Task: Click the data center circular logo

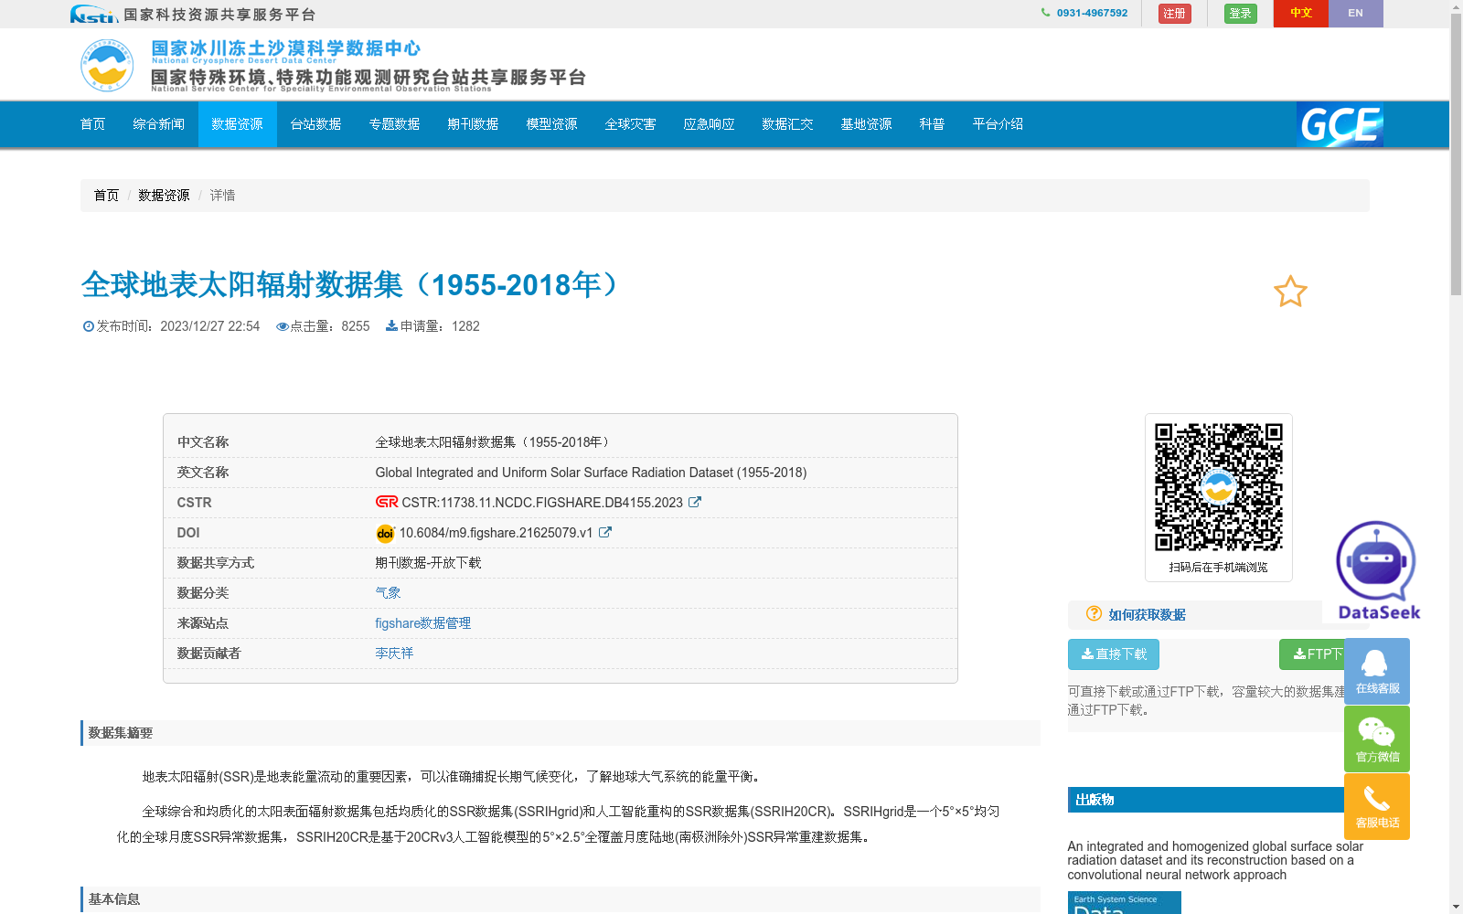Action: pos(107,65)
